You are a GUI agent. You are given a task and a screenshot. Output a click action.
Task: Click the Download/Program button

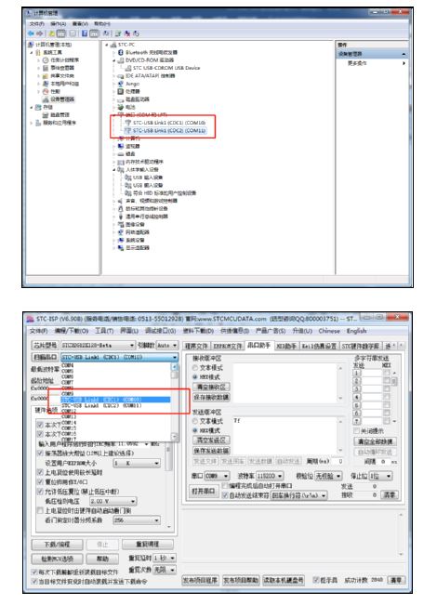point(57,545)
